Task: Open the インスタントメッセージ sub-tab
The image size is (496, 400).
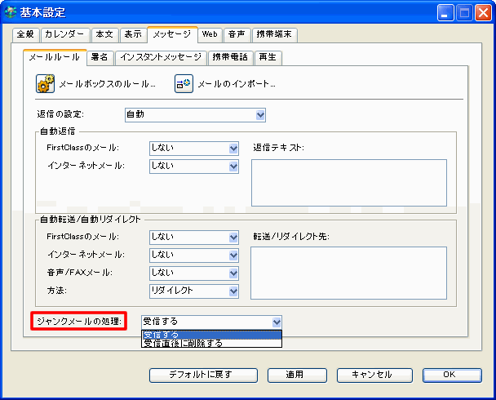Action: [160, 57]
